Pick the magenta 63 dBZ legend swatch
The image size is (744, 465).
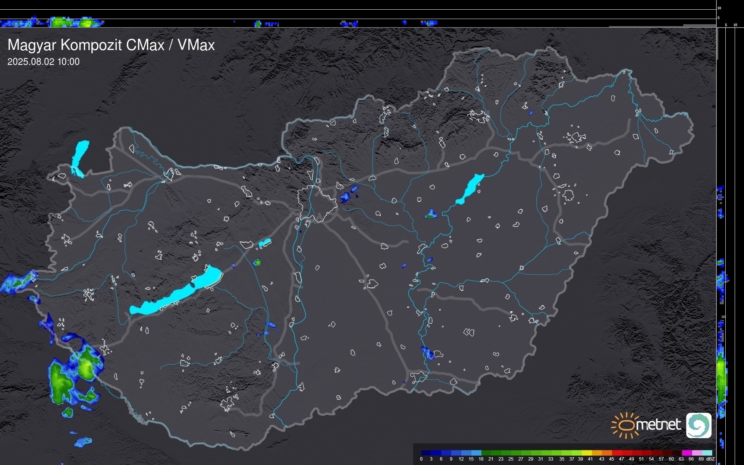tap(687, 453)
